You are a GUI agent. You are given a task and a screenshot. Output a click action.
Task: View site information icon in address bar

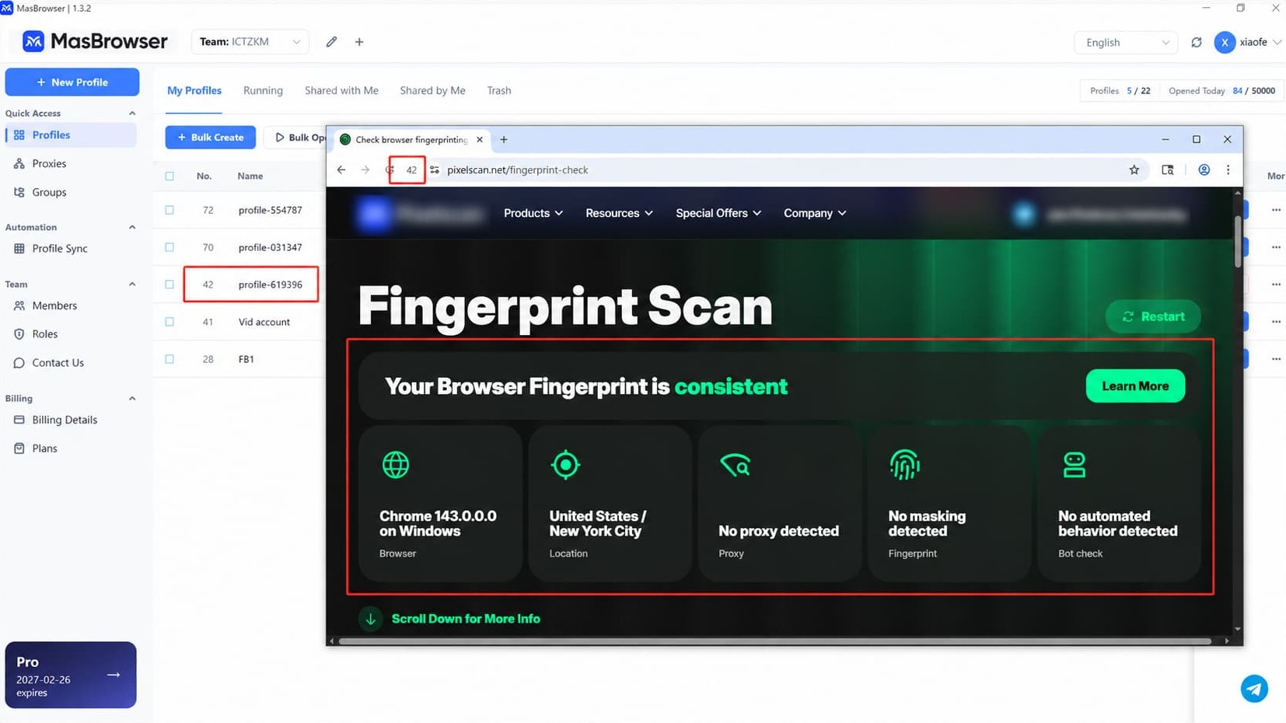click(435, 169)
